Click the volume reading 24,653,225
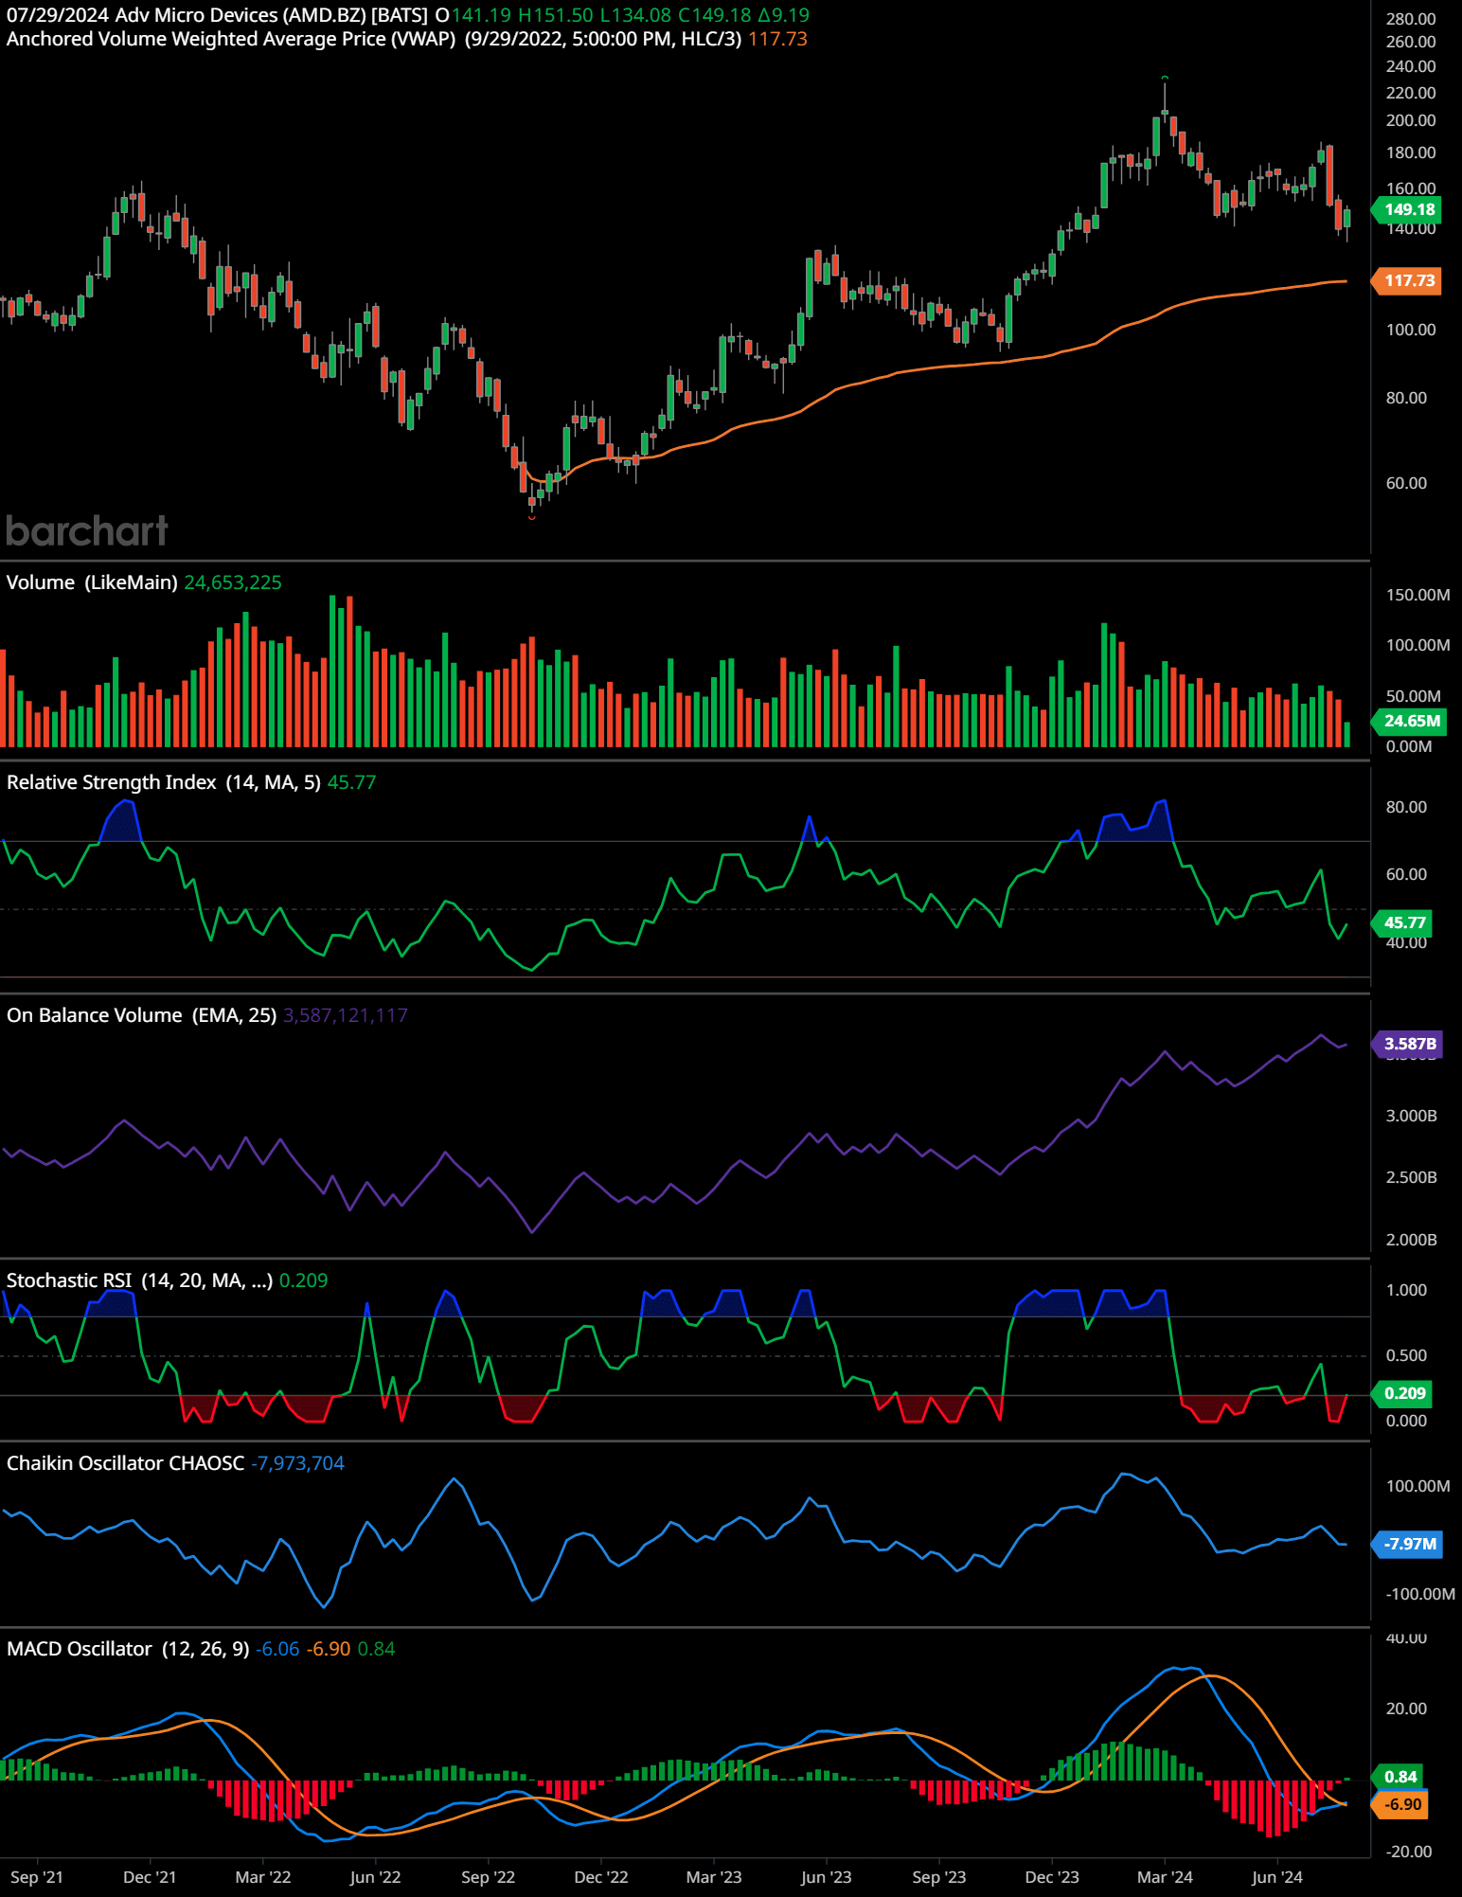This screenshot has width=1462, height=1897. tap(233, 582)
